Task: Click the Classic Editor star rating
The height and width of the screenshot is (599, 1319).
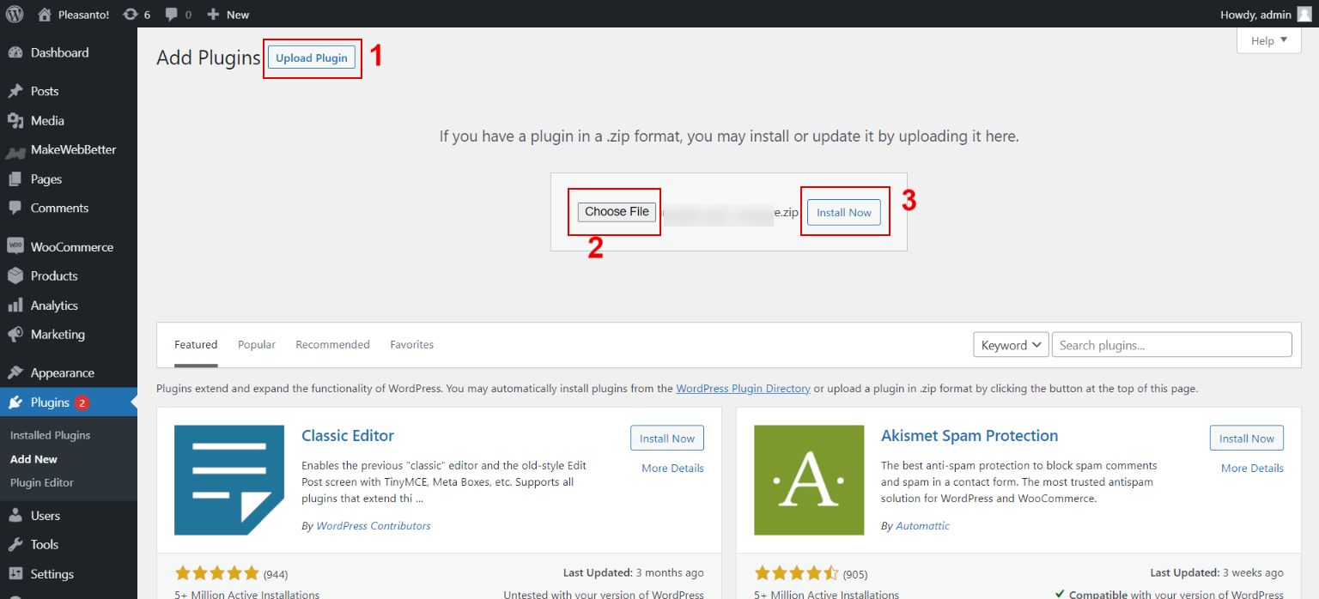Action: (x=217, y=572)
